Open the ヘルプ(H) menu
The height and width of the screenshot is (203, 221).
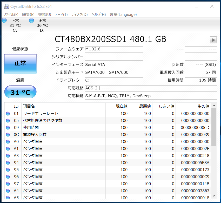point(99,15)
